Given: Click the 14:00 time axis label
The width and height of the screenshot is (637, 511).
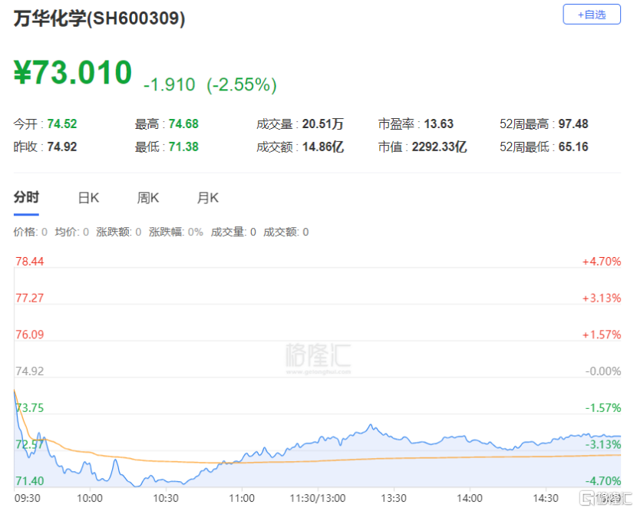Looking at the screenshot, I should pos(470,499).
